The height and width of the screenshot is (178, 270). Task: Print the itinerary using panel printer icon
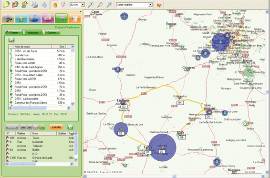(11, 40)
